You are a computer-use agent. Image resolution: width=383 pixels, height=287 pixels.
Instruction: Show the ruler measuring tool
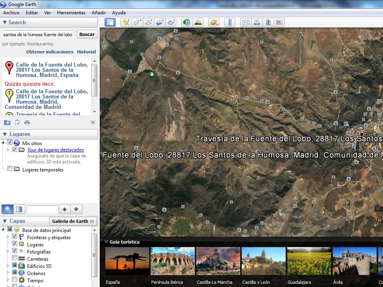[230, 22]
